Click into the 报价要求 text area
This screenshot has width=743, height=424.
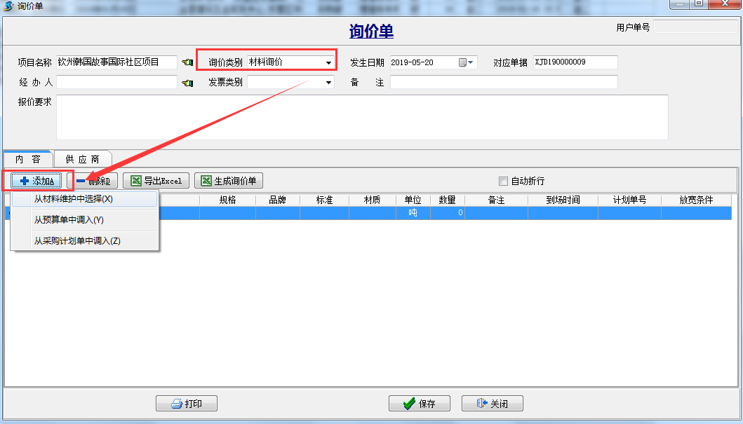pyautogui.click(x=361, y=117)
